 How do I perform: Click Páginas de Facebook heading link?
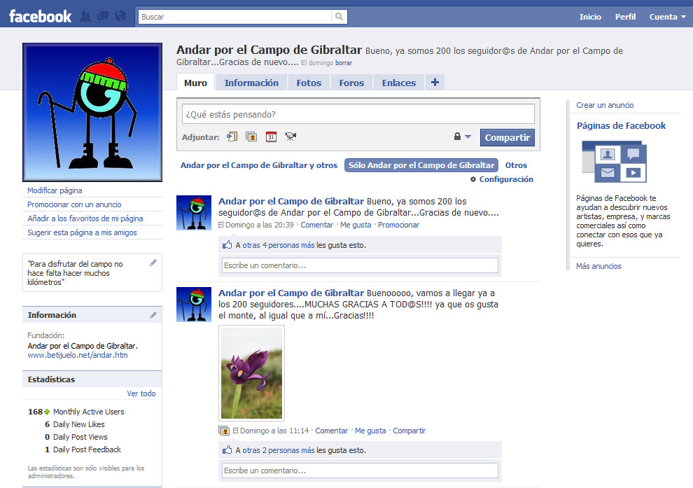621,125
